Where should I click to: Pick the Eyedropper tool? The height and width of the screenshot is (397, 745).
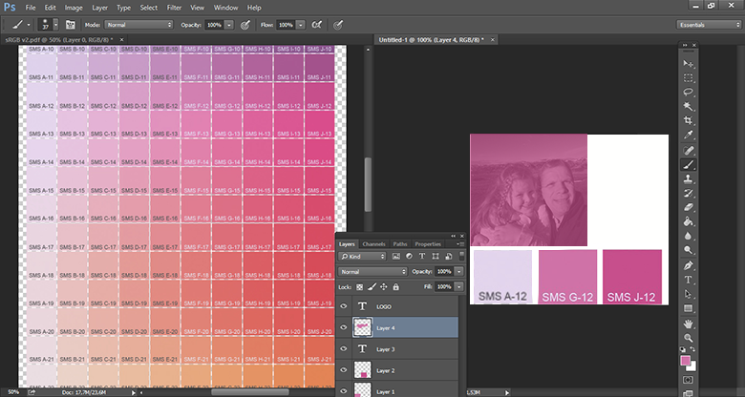point(688,136)
